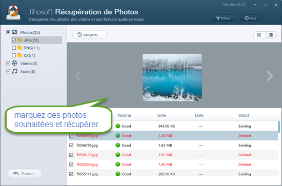Viewport: 282px width, 186px height.
Task: Switch to list view layout
Action: [x=271, y=35]
